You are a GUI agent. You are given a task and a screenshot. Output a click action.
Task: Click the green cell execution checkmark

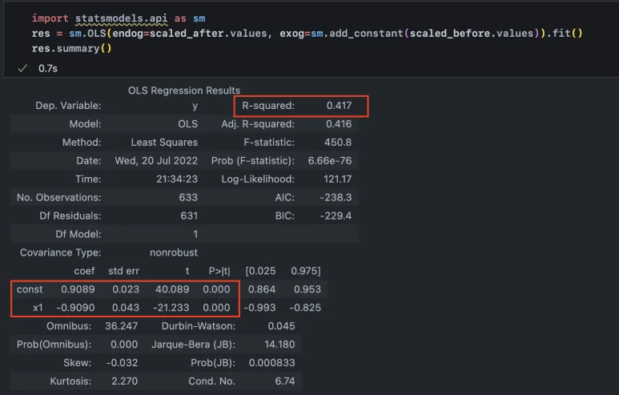(22, 69)
